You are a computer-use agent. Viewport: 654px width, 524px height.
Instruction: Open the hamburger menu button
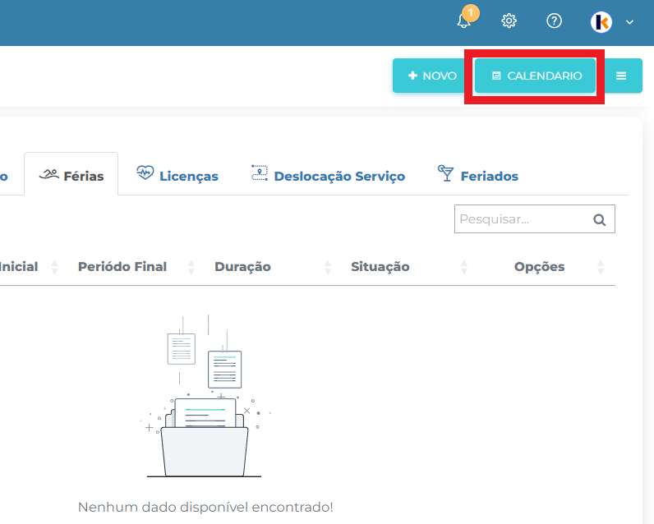tap(621, 76)
